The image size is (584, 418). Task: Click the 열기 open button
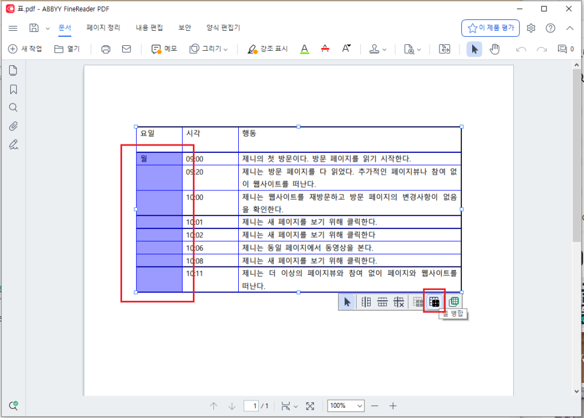(x=67, y=49)
